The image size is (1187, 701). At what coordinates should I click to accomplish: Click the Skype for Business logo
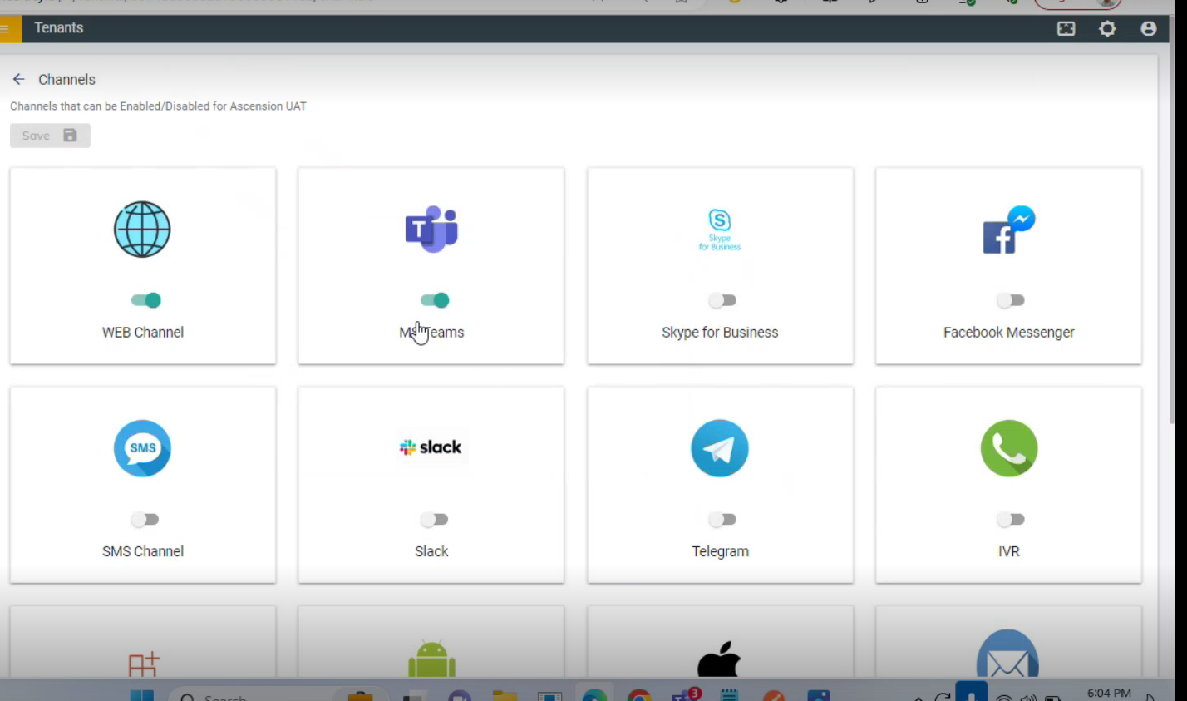pyautogui.click(x=720, y=230)
